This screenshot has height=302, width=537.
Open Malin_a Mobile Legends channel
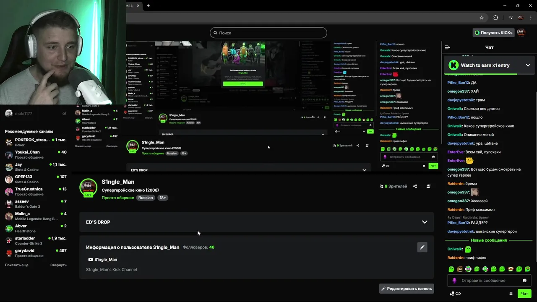[36, 216]
